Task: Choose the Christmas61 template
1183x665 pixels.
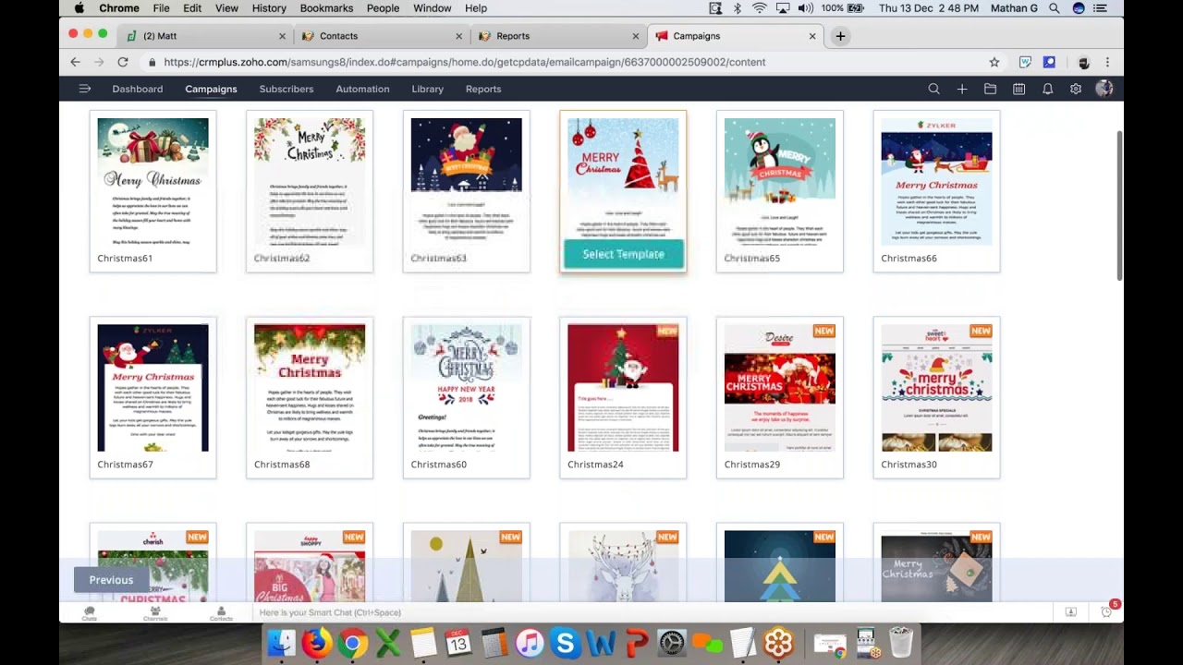Action: click(152, 191)
